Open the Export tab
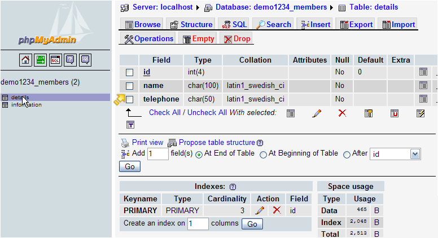Viewport: 438px width, 238px height. (x=356, y=25)
